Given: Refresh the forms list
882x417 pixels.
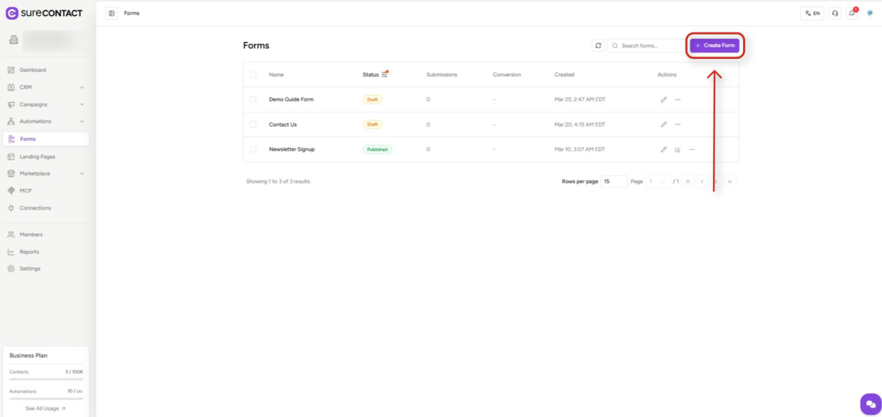Looking at the screenshot, I should coord(598,46).
